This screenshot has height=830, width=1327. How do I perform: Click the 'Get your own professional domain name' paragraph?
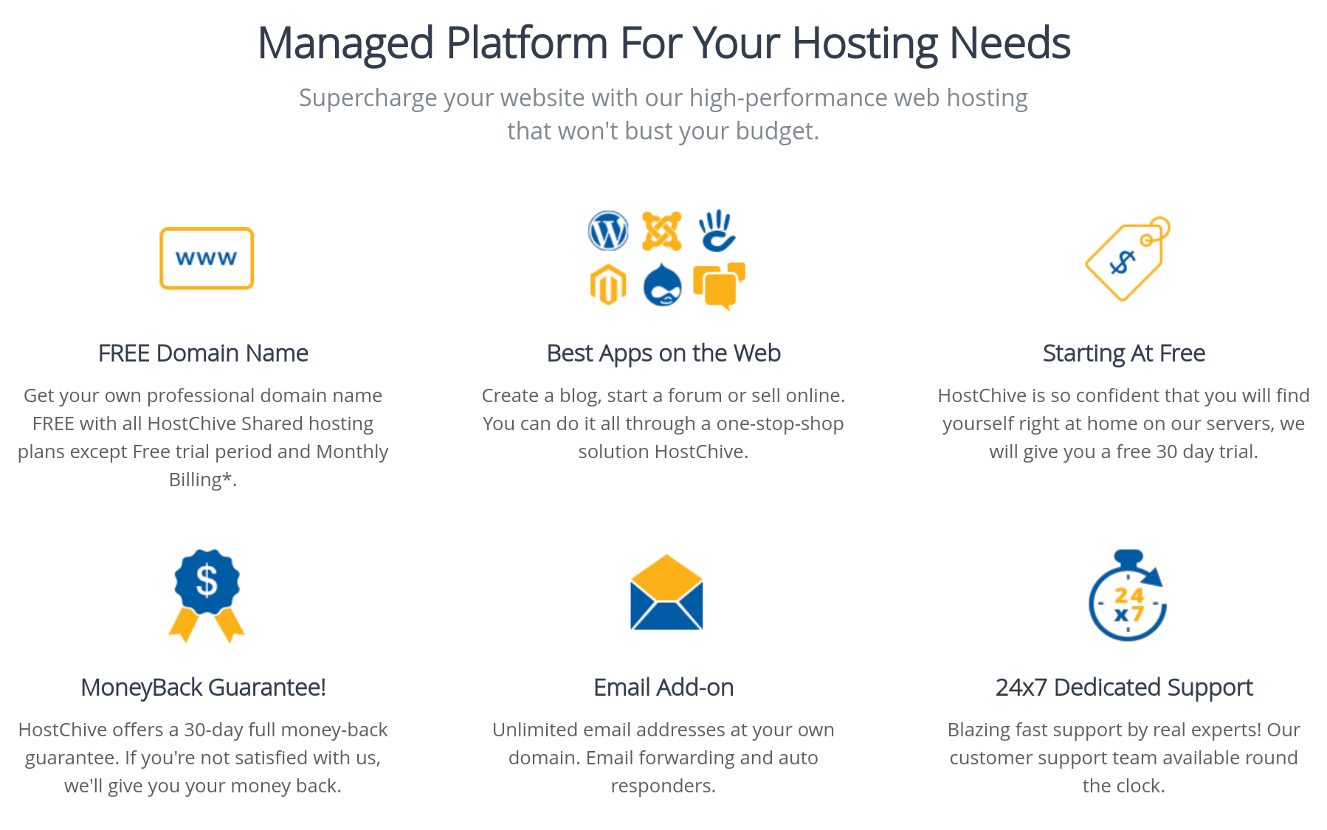point(203,438)
